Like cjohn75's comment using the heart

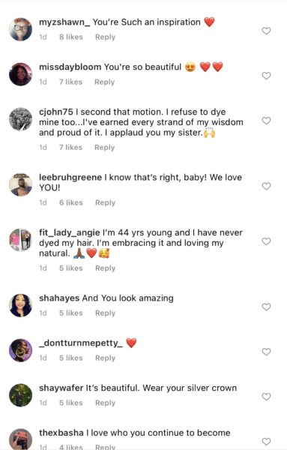pos(266,121)
